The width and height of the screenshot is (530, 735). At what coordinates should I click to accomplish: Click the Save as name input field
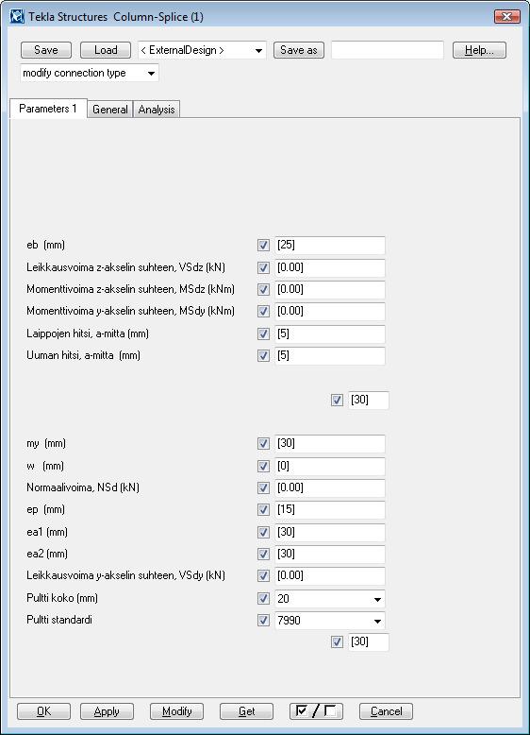tap(388, 50)
